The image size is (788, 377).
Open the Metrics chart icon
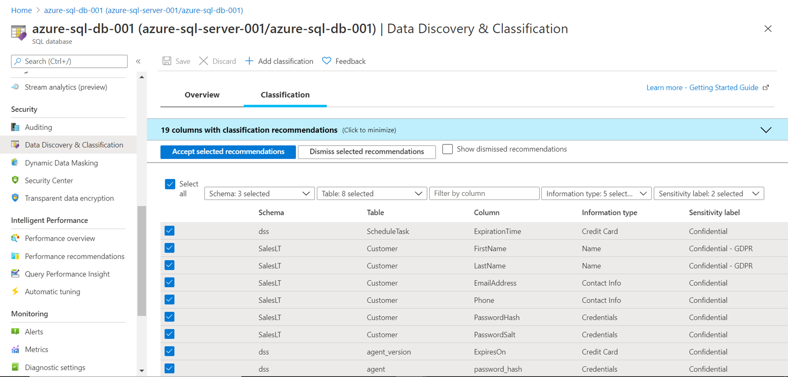pyautogui.click(x=15, y=349)
